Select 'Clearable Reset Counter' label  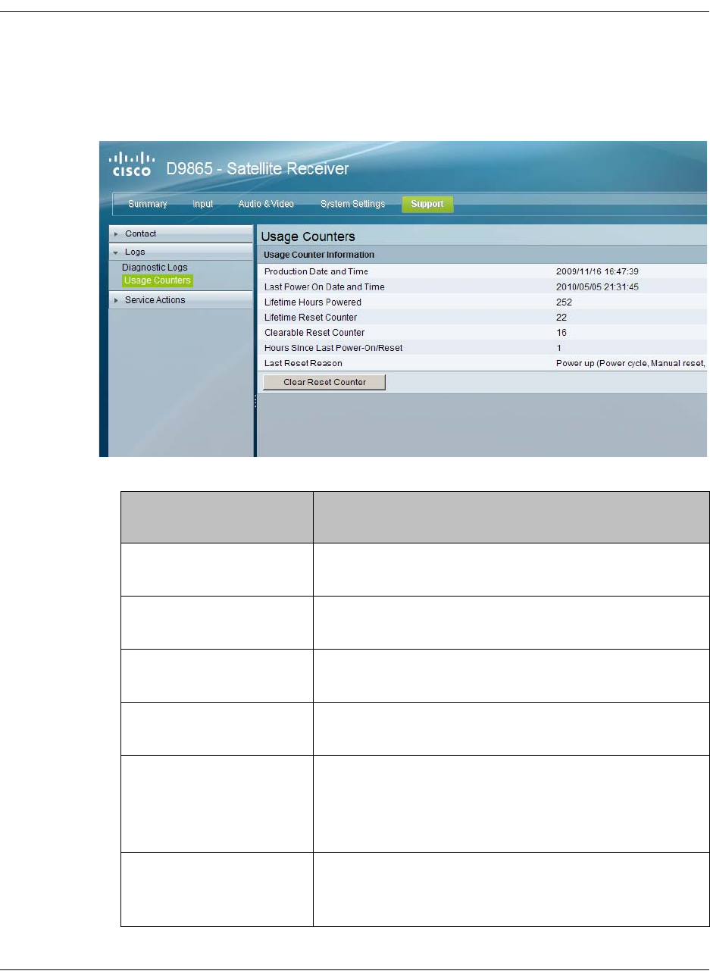(x=314, y=332)
